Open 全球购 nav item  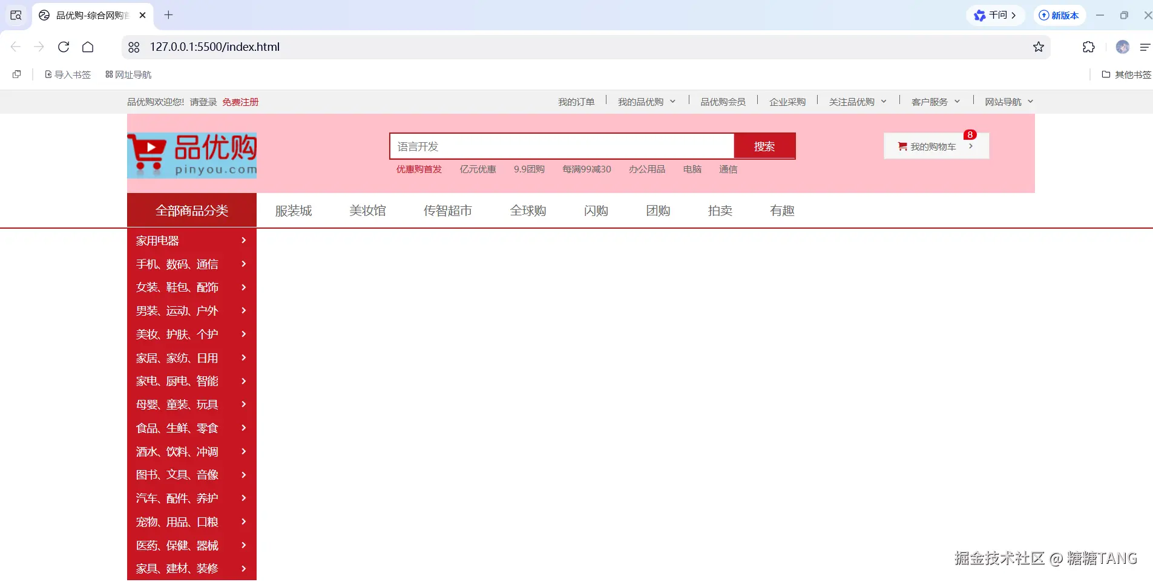pyautogui.click(x=528, y=211)
